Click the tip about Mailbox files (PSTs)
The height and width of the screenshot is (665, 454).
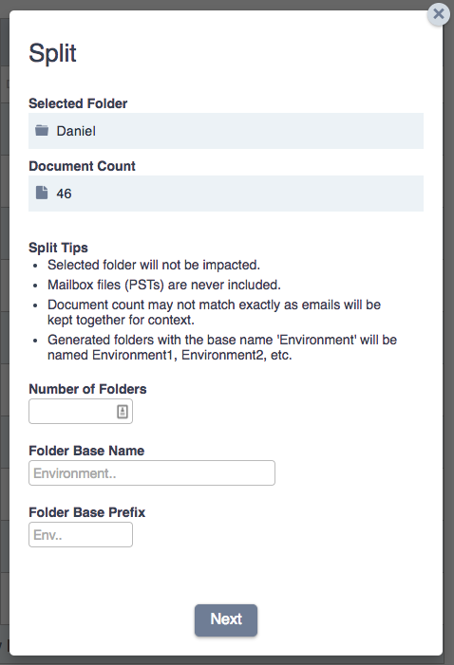[x=164, y=285]
